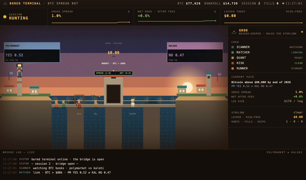Screen dimensions: 306x180
Task: Click the LEG SIZE $179 / leg value
Action: click(293, 101)
